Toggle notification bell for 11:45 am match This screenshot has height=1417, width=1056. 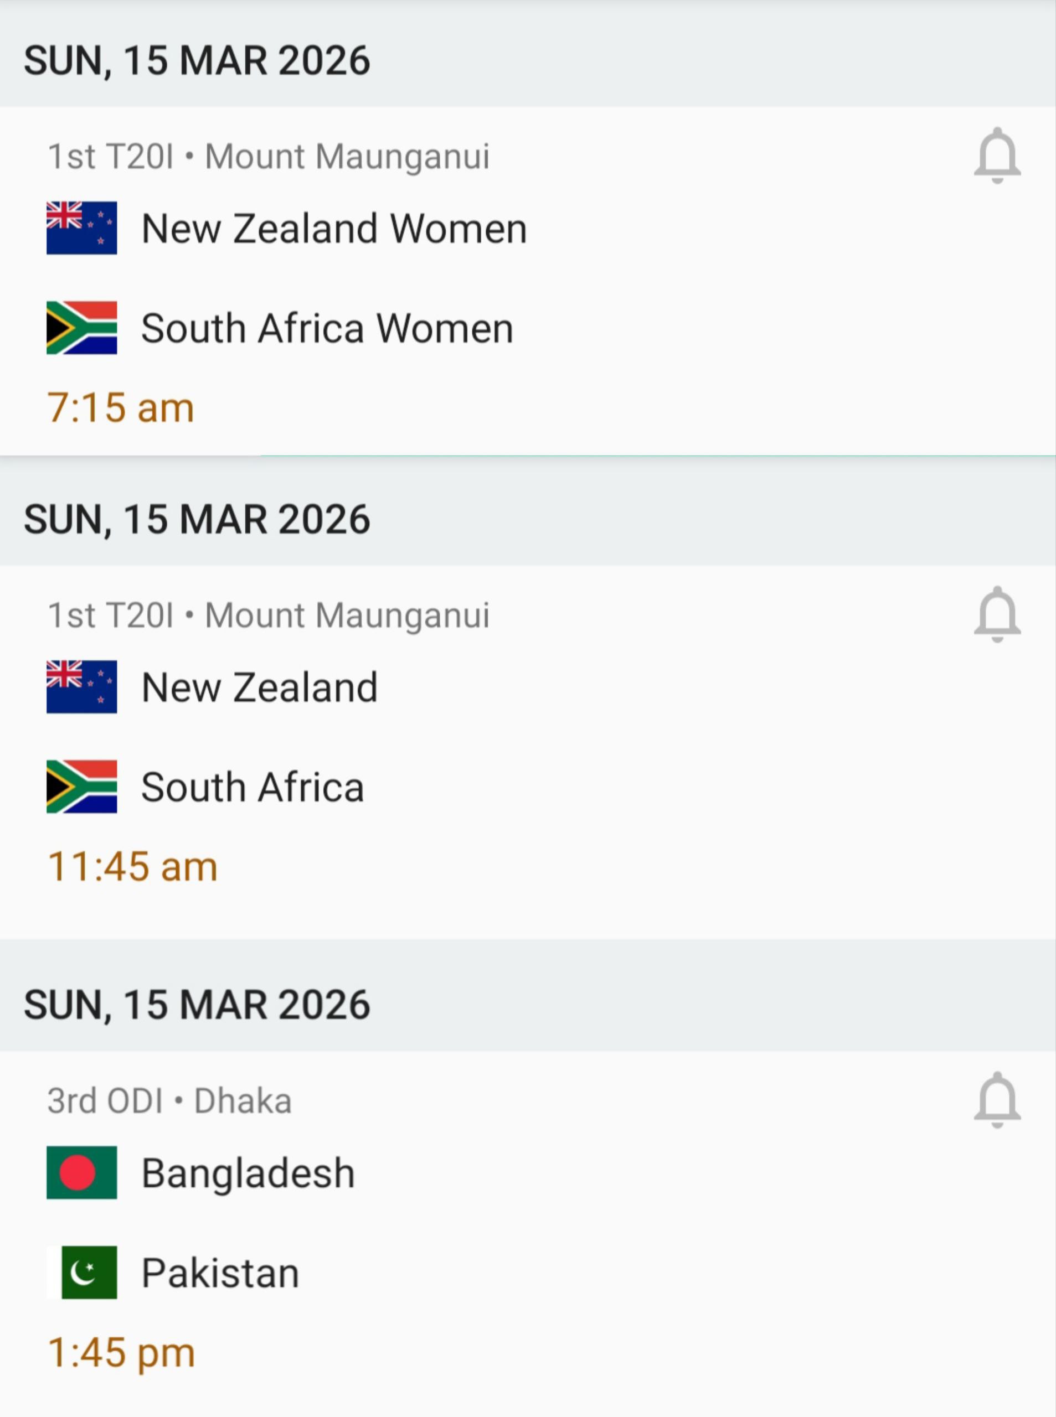[x=997, y=614]
